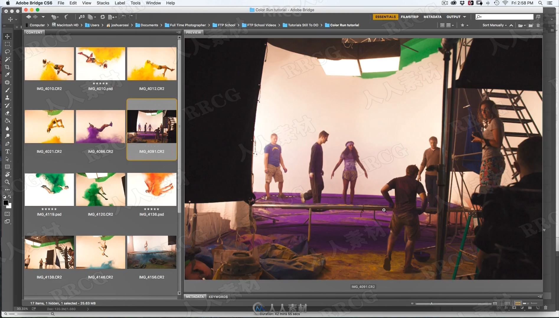
Task: Switch to the Essentials workspace
Action: point(385,17)
